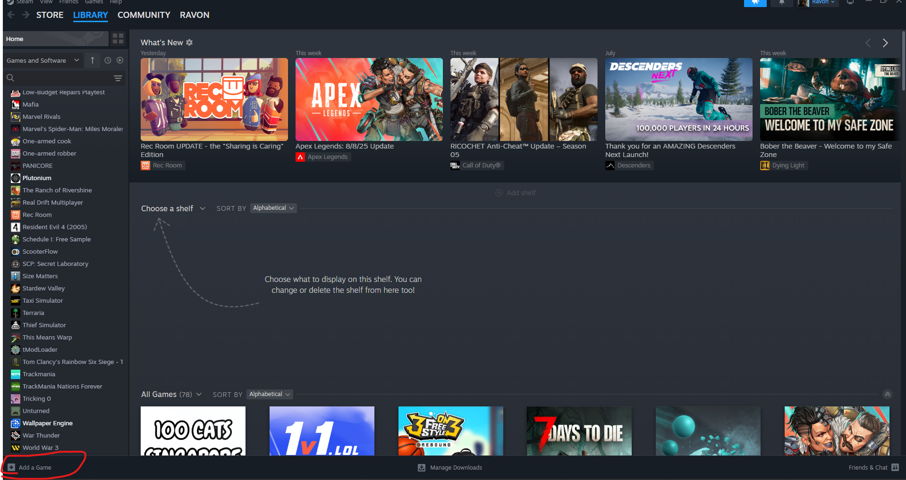
Task: Click the Call of Duty tag icon
Action: [455, 166]
